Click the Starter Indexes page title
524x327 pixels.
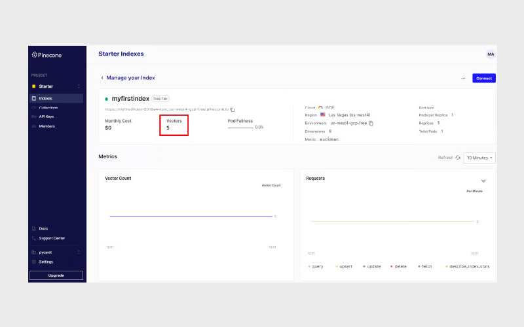coord(121,54)
